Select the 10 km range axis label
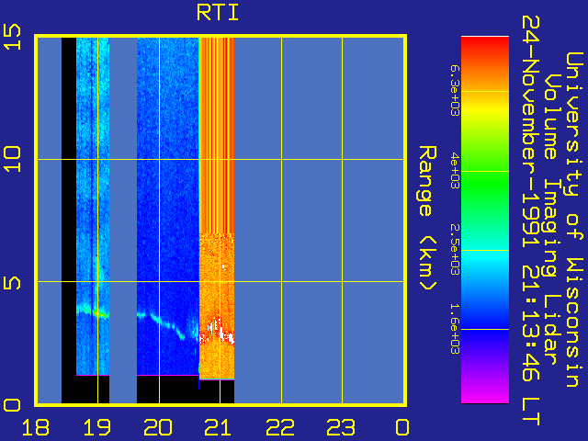Image resolution: width=588 pixels, height=441 pixels. tap(12, 159)
